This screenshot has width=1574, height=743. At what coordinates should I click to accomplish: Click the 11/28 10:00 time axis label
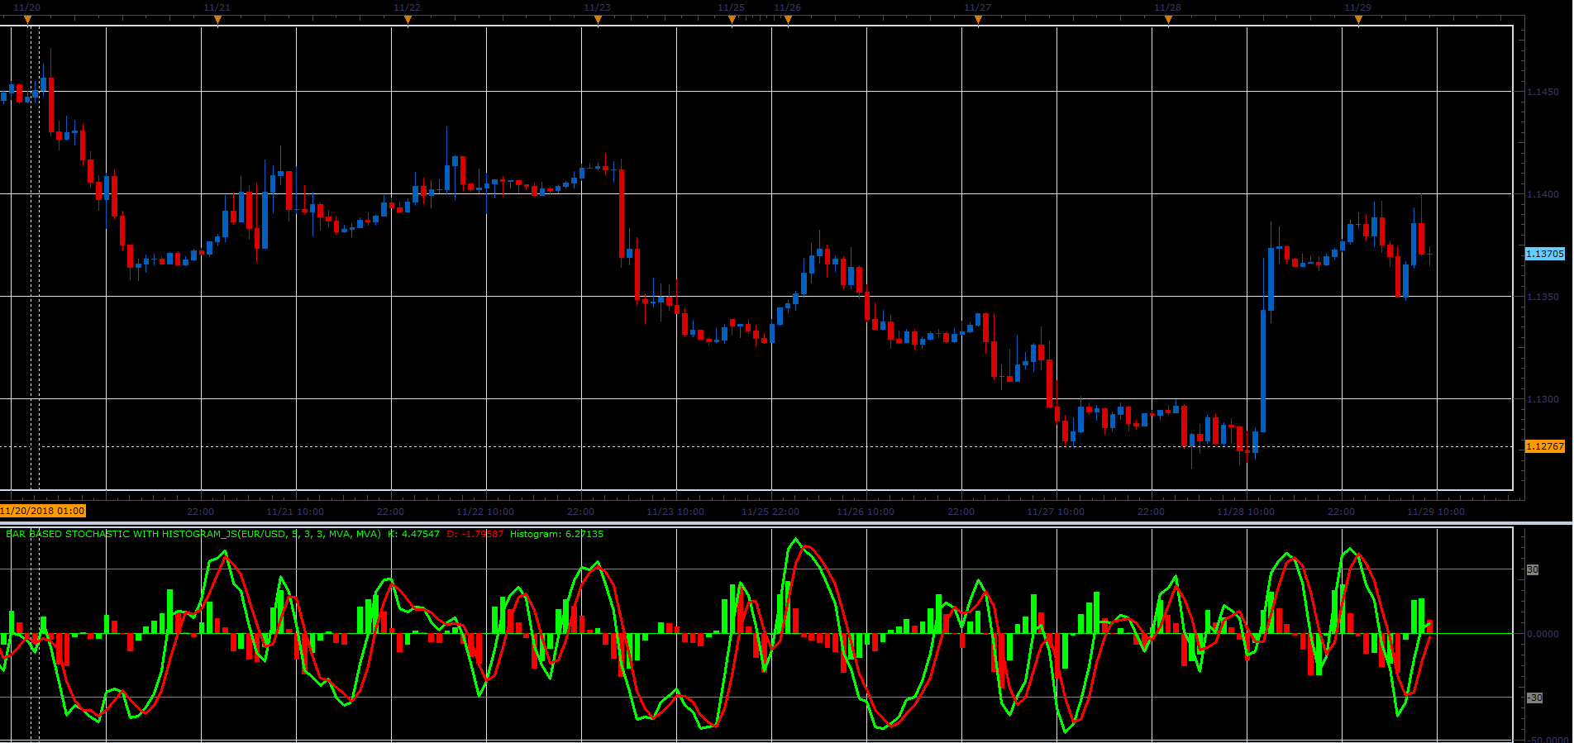point(1246,512)
